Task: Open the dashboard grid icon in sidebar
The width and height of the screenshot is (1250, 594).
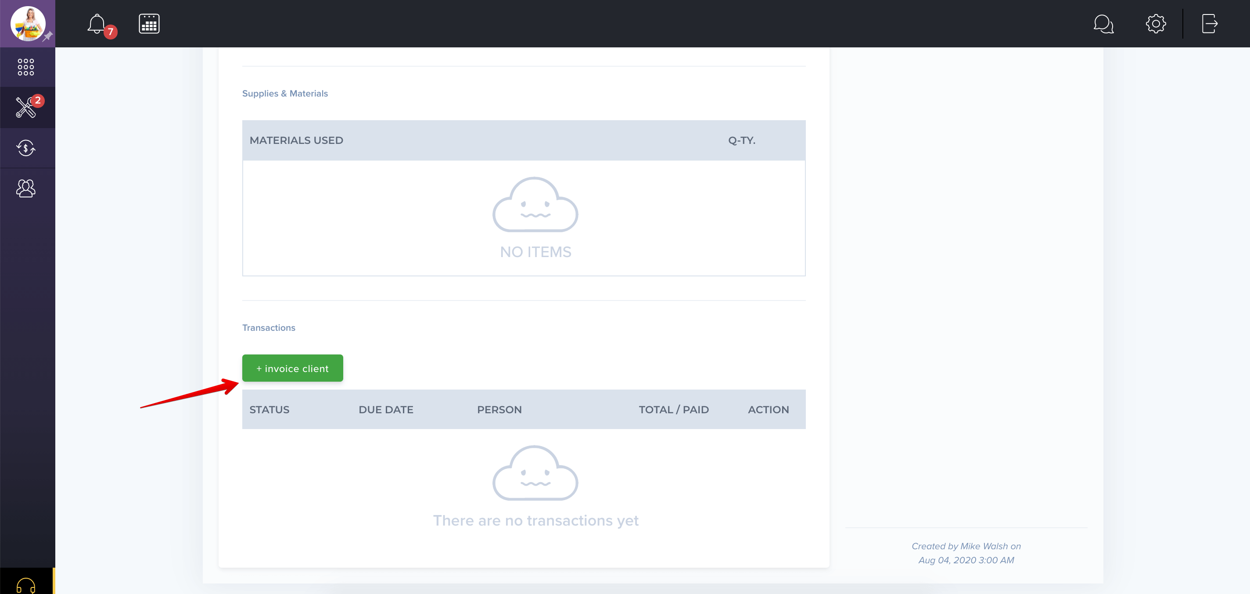Action: click(x=26, y=67)
